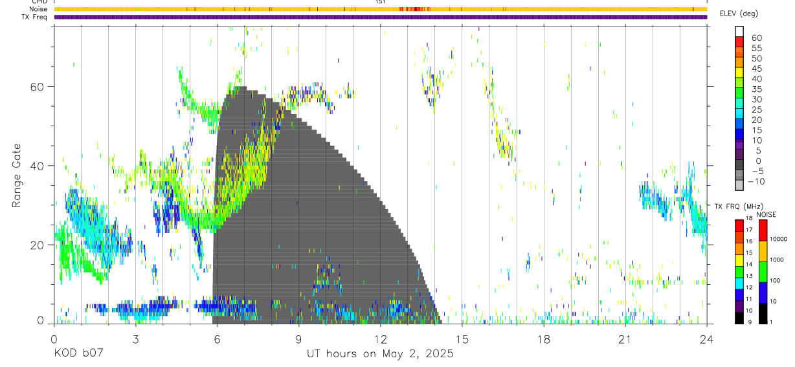
Task: Click the red segment of the ELEV color bar
Action: [739, 43]
